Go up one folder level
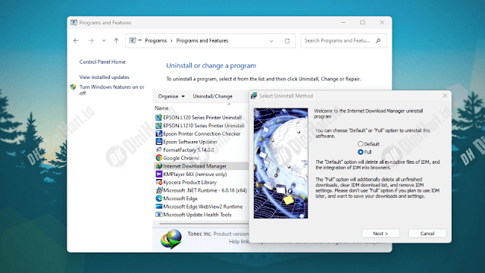 coord(116,40)
